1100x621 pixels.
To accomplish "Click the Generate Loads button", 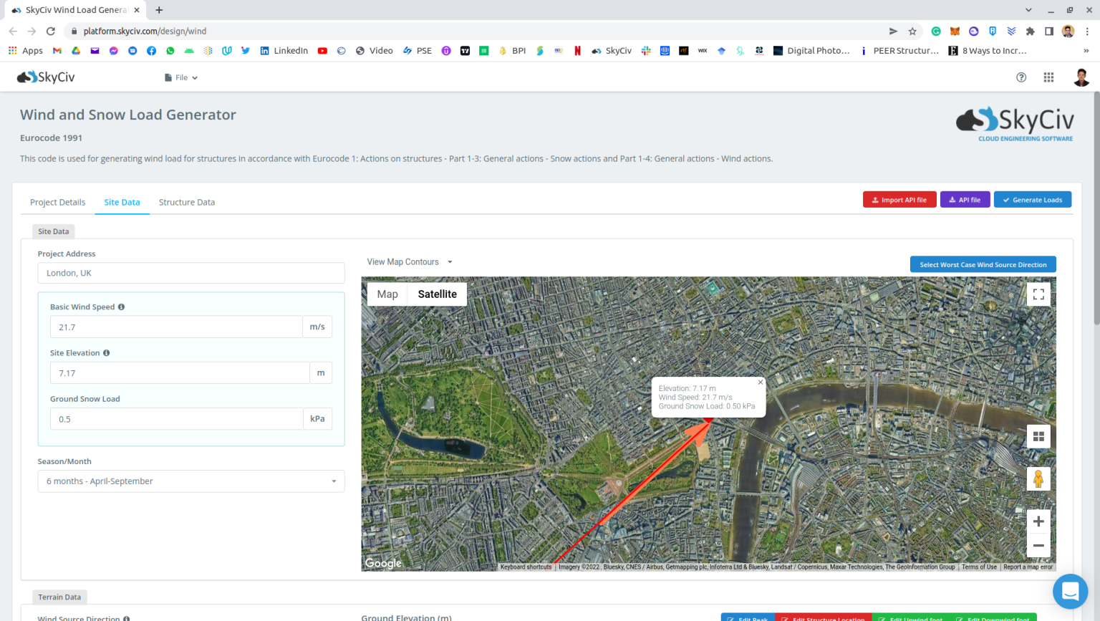I will click(x=1032, y=200).
